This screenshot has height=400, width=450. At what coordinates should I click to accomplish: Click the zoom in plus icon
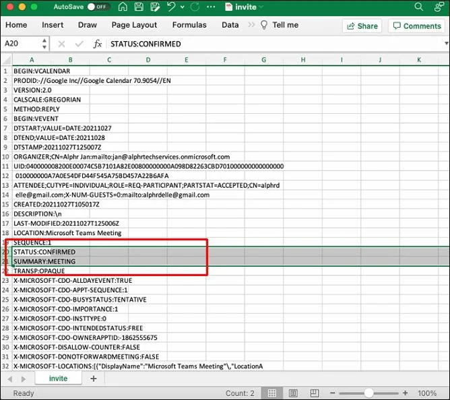tap(406, 393)
